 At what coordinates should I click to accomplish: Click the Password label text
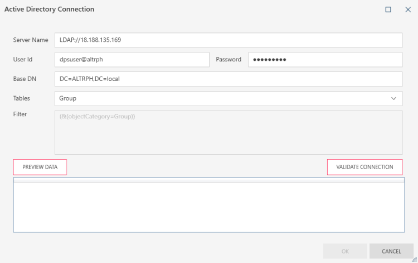229,59
